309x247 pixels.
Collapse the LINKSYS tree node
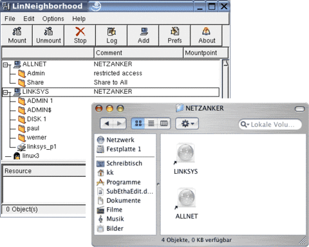(x=5, y=92)
